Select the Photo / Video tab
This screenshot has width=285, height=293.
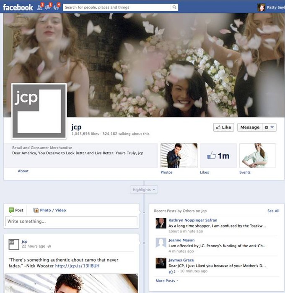[49, 210]
